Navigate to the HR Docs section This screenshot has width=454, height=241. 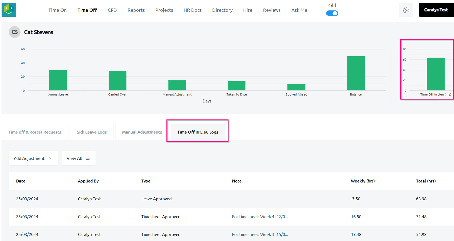(x=192, y=10)
